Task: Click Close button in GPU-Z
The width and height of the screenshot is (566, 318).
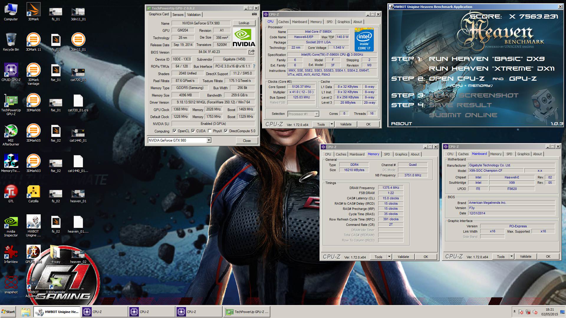Action: 247,140
